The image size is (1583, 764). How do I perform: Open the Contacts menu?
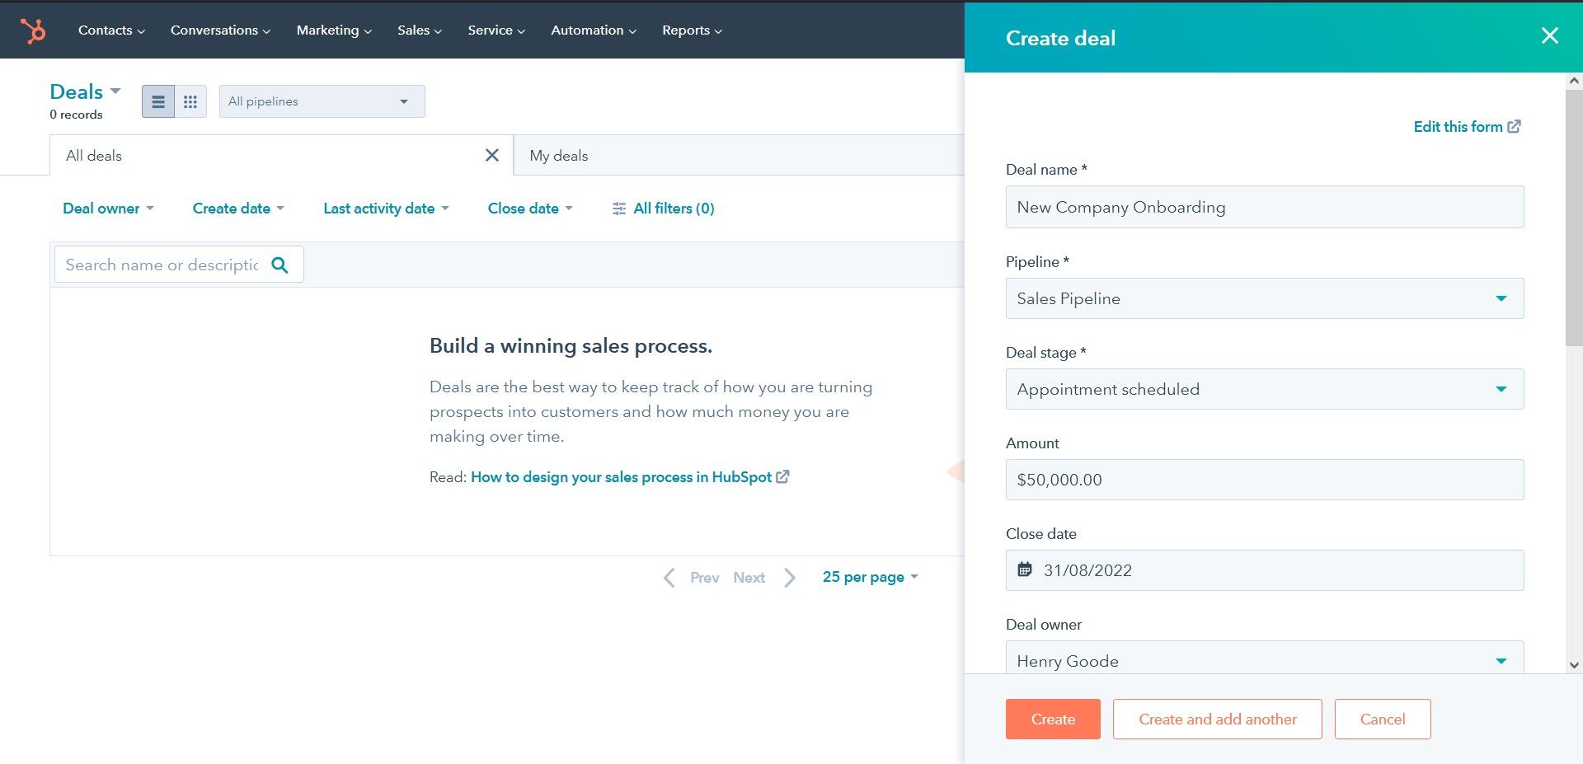(111, 30)
